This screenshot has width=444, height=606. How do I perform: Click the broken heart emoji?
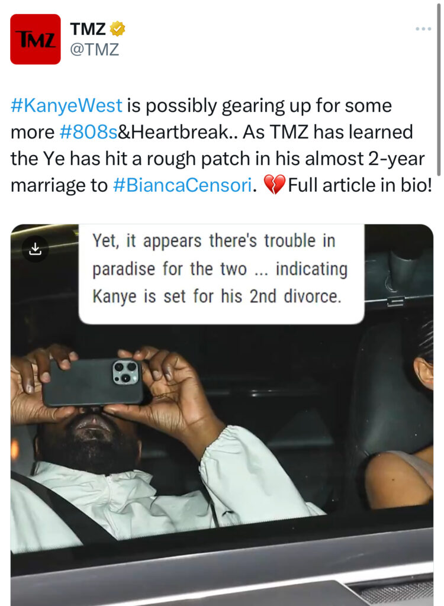click(274, 185)
